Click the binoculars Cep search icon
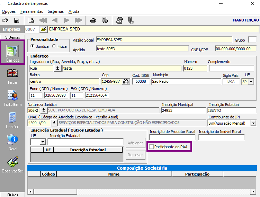Screen dimensions: 260x197 coord(126,81)
